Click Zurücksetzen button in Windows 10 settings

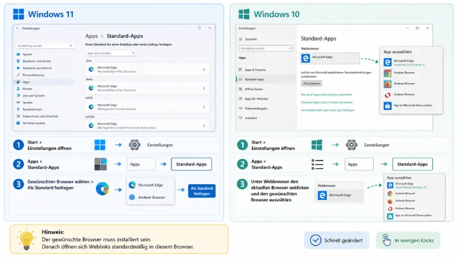[x=311, y=83]
